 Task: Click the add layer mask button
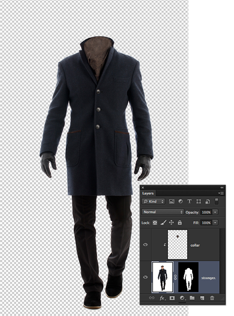[172, 298]
